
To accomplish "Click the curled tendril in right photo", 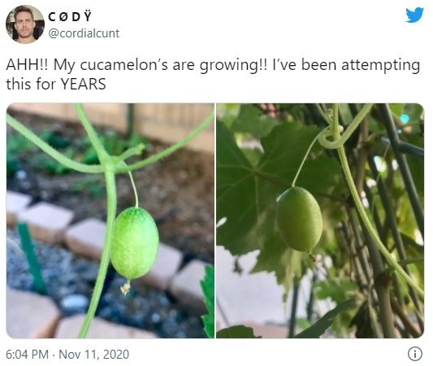I will click(x=331, y=137).
